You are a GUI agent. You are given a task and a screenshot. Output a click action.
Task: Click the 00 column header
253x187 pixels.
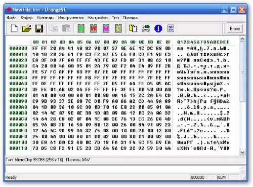click(x=36, y=42)
